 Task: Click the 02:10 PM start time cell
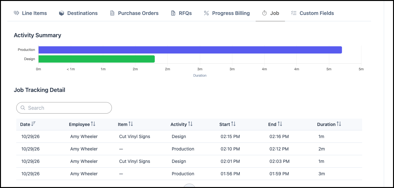point(230,149)
